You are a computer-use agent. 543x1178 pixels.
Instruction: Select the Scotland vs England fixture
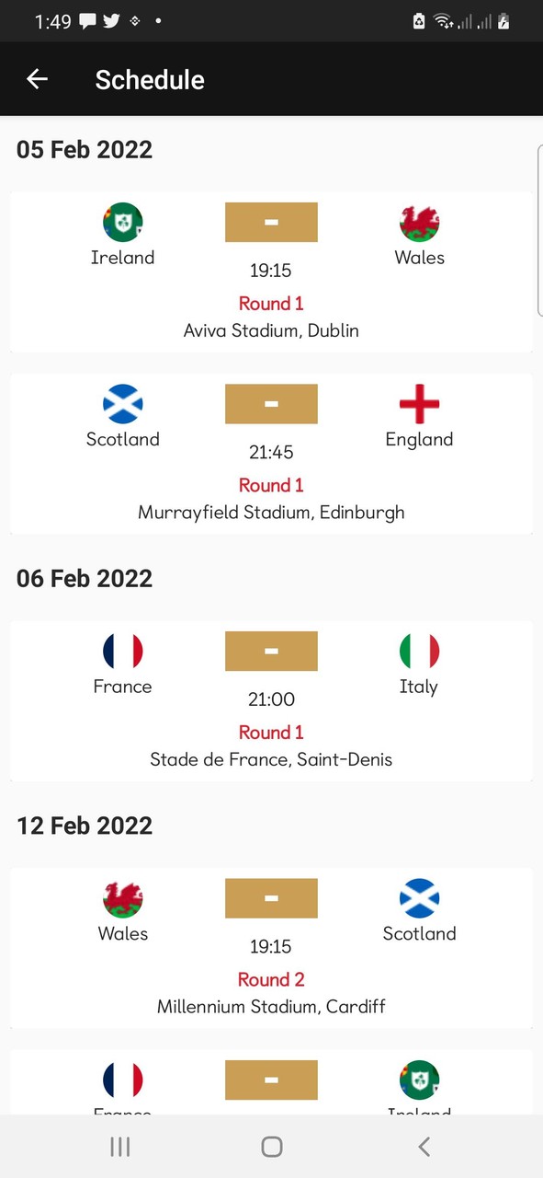coord(271,453)
